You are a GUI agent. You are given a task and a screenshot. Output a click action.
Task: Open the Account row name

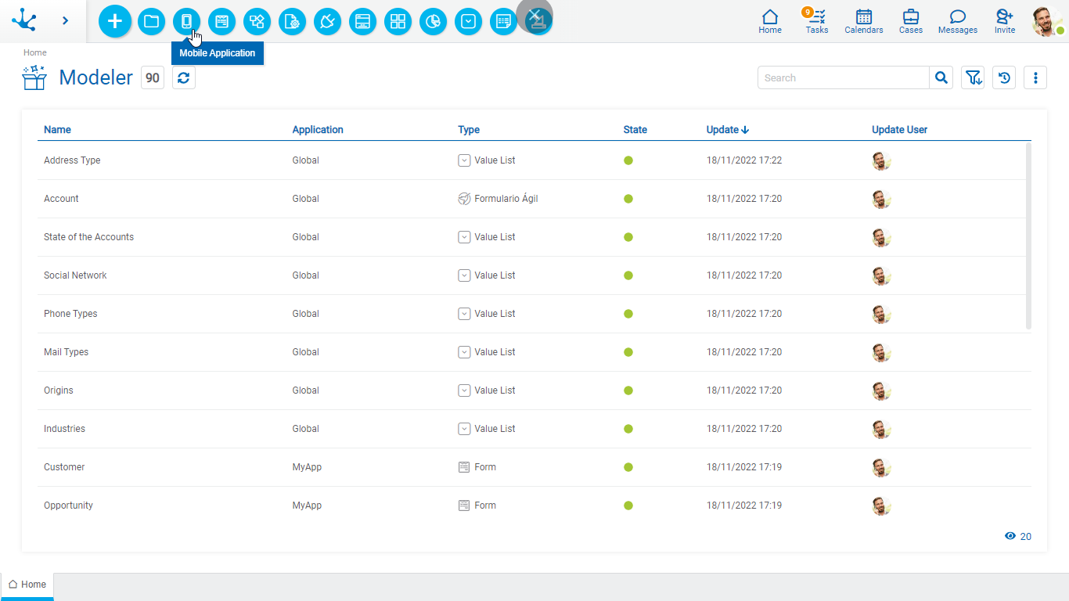pyautogui.click(x=61, y=199)
